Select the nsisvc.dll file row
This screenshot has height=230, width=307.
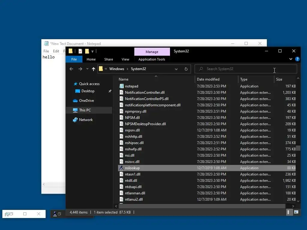pos(207,161)
